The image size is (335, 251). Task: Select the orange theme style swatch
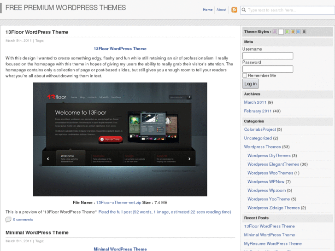tap(293, 32)
